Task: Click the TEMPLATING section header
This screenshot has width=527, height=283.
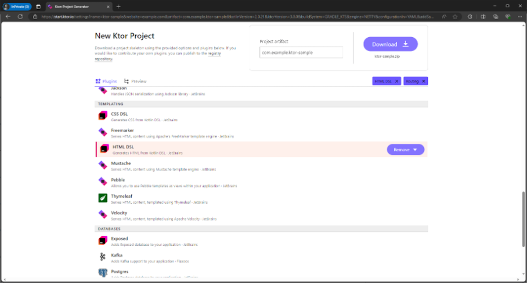Action: 261,104
